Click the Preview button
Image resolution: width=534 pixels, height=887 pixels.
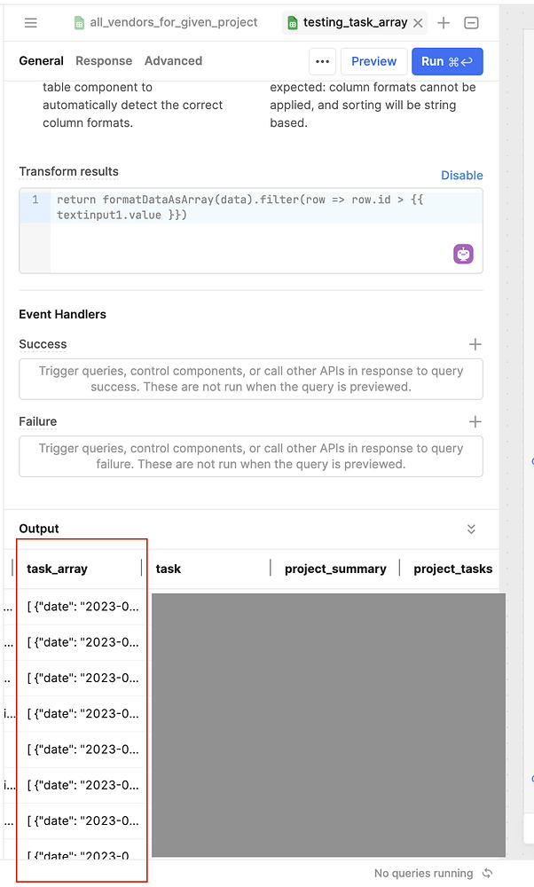tap(374, 61)
